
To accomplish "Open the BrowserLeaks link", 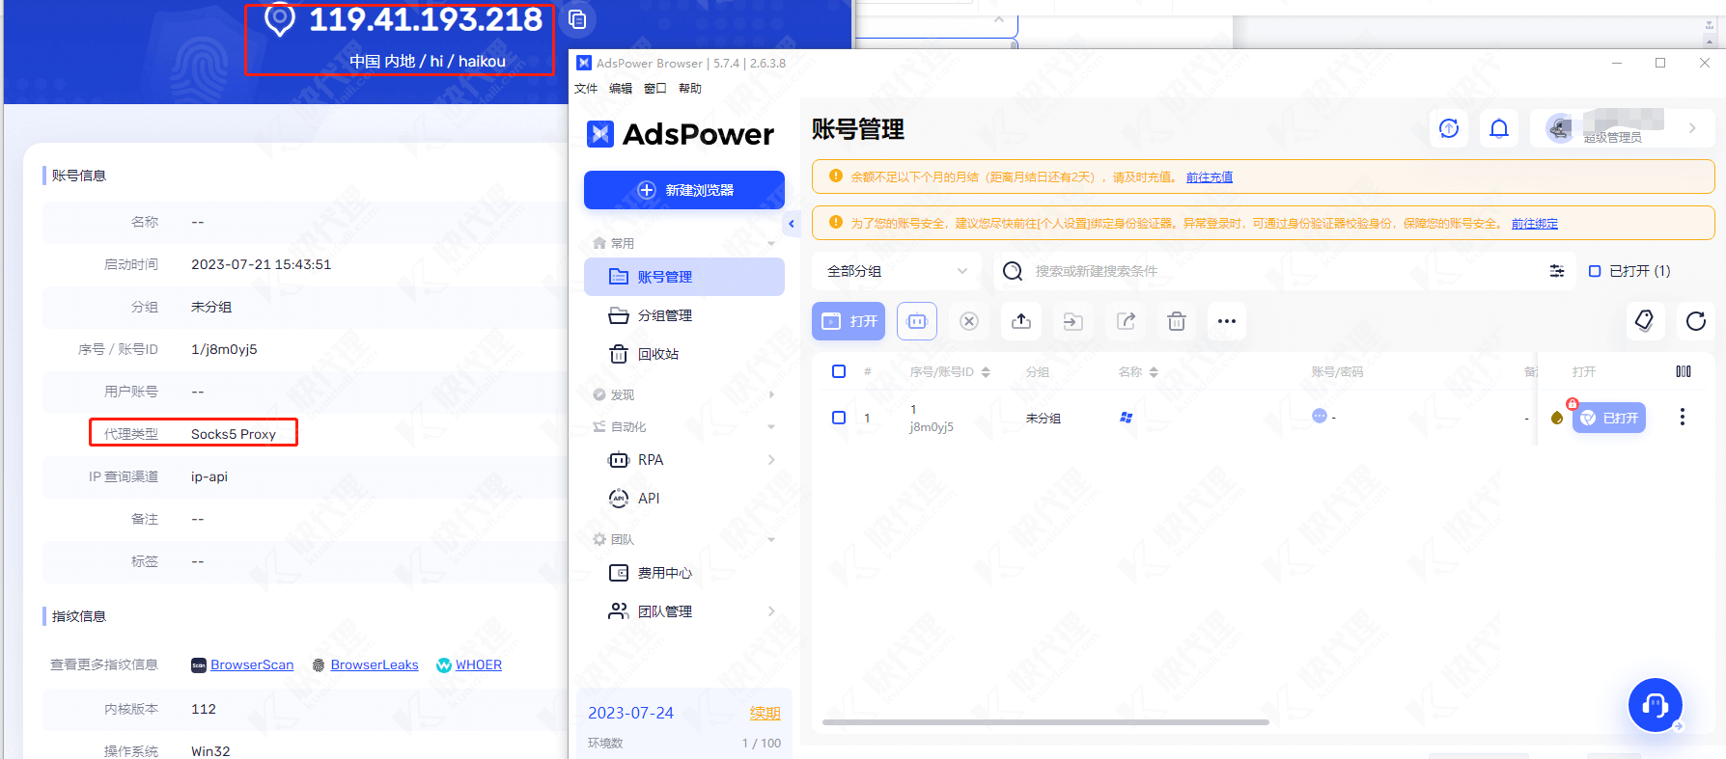I will [374, 664].
